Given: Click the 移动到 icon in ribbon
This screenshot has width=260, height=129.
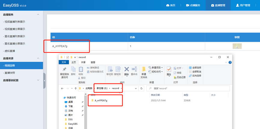Looking at the screenshot, I should pyautogui.click(x=110, y=69).
